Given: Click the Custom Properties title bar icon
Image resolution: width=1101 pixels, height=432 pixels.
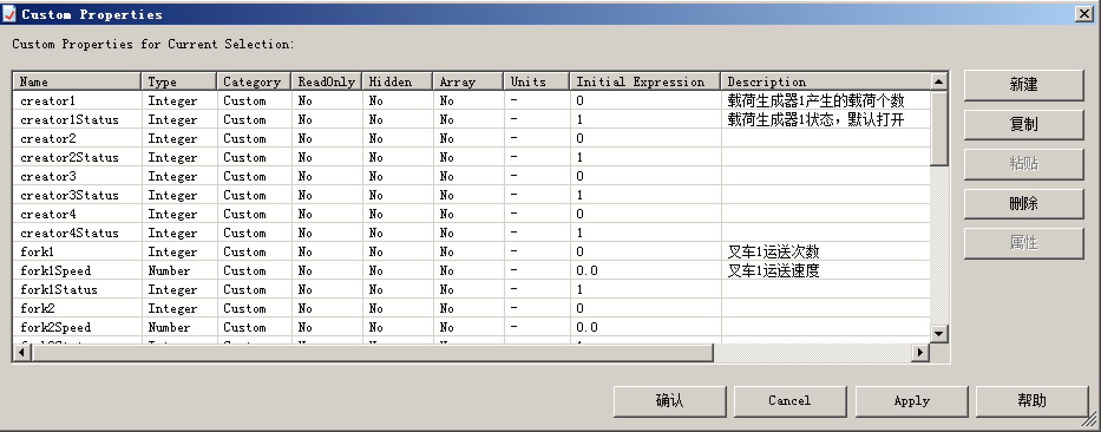Looking at the screenshot, I should click(9, 14).
